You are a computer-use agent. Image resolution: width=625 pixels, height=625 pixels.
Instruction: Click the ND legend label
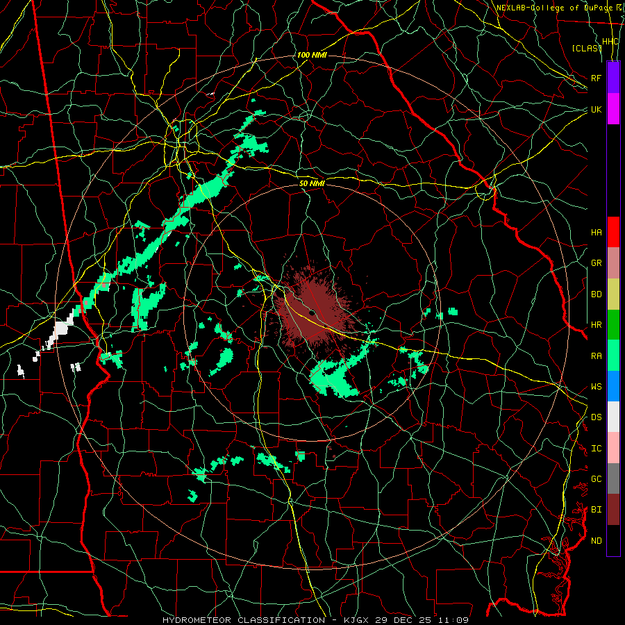(597, 541)
